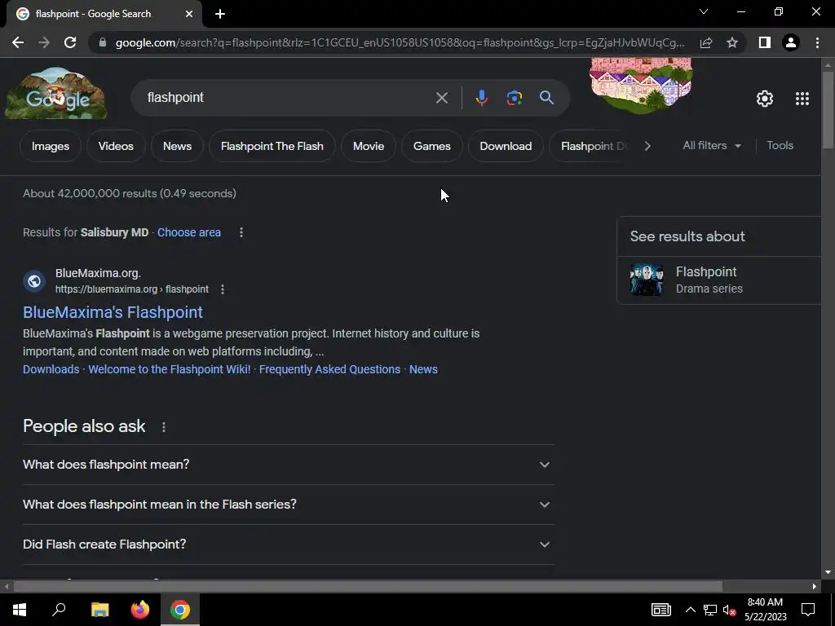Open Frequently Asked Questions sitelink

tap(329, 369)
